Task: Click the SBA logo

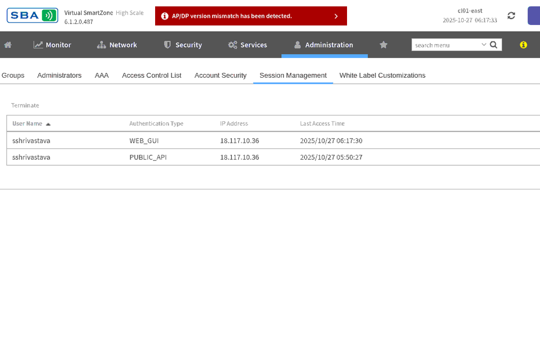Action: 32,15
